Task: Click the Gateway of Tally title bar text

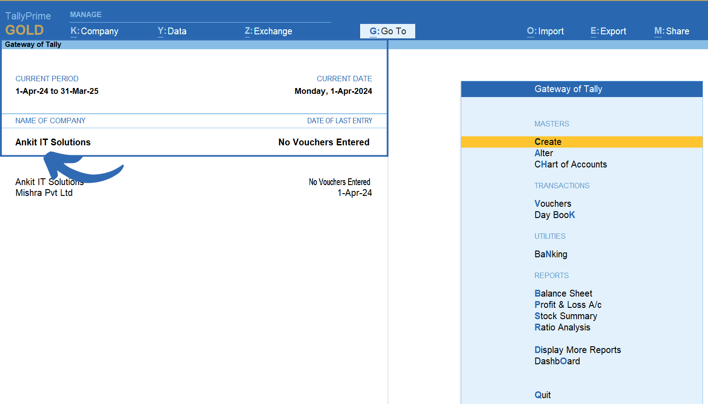Action: pos(33,44)
